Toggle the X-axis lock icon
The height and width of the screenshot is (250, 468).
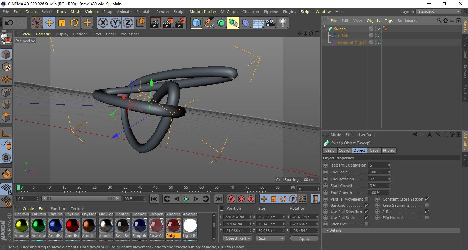click(103, 23)
